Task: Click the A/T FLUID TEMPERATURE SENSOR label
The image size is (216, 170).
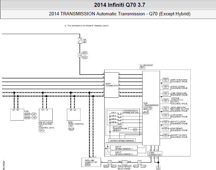Action: (120, 128)
